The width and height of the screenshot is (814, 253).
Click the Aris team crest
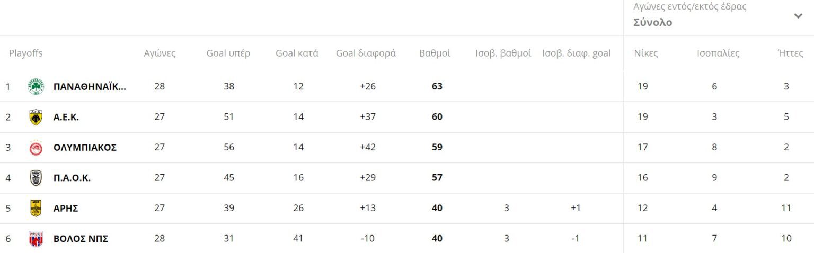click(x=36, y=209)
